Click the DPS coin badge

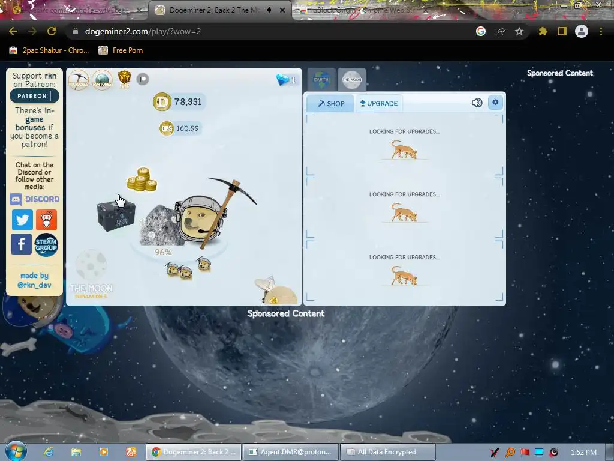pos(167,128)
